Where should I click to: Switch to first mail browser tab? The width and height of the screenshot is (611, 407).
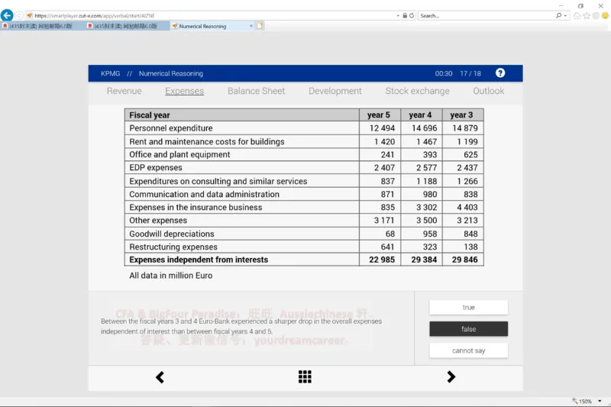pos(41,26)
